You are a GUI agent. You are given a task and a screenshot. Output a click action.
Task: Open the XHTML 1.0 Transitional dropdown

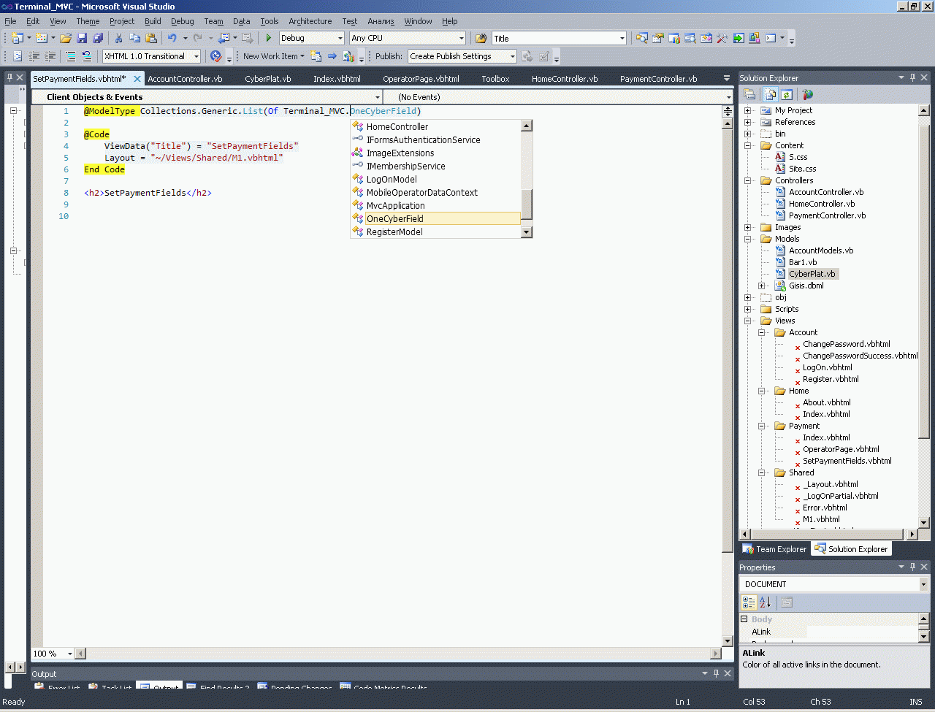click(196, 56)
